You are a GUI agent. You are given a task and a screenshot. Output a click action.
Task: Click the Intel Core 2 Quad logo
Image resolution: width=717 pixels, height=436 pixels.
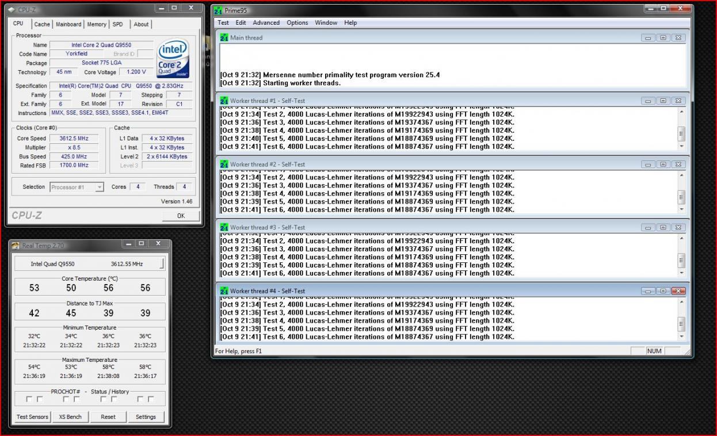[x=173, y=59]
